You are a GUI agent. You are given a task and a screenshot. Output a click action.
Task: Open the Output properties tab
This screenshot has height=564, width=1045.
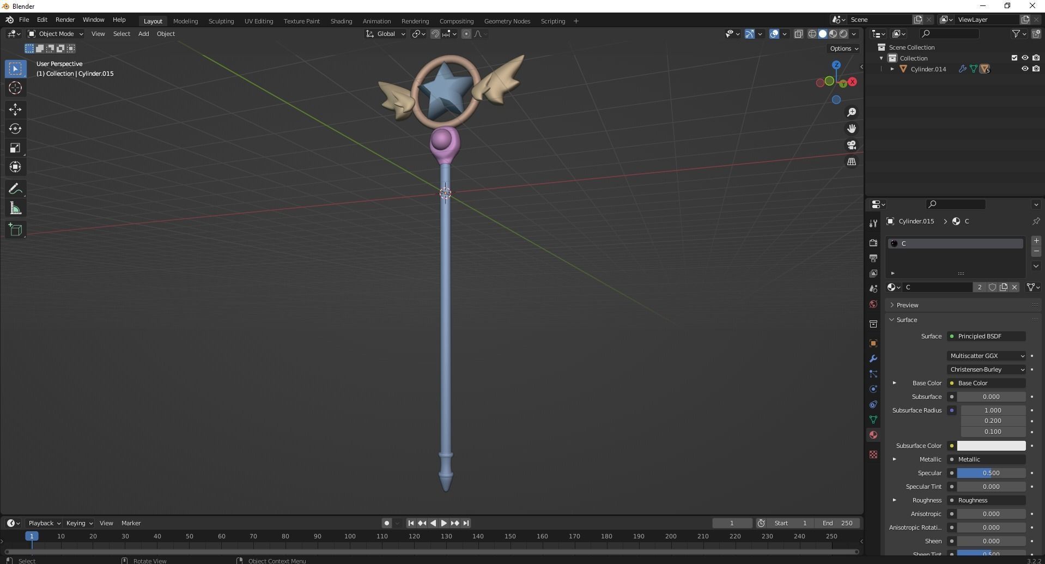click(873, 258)
